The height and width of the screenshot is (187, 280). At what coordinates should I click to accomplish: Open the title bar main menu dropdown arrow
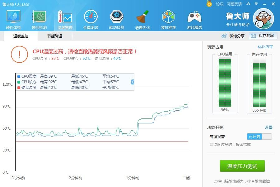pyautogui.click(x=256, y=4)
